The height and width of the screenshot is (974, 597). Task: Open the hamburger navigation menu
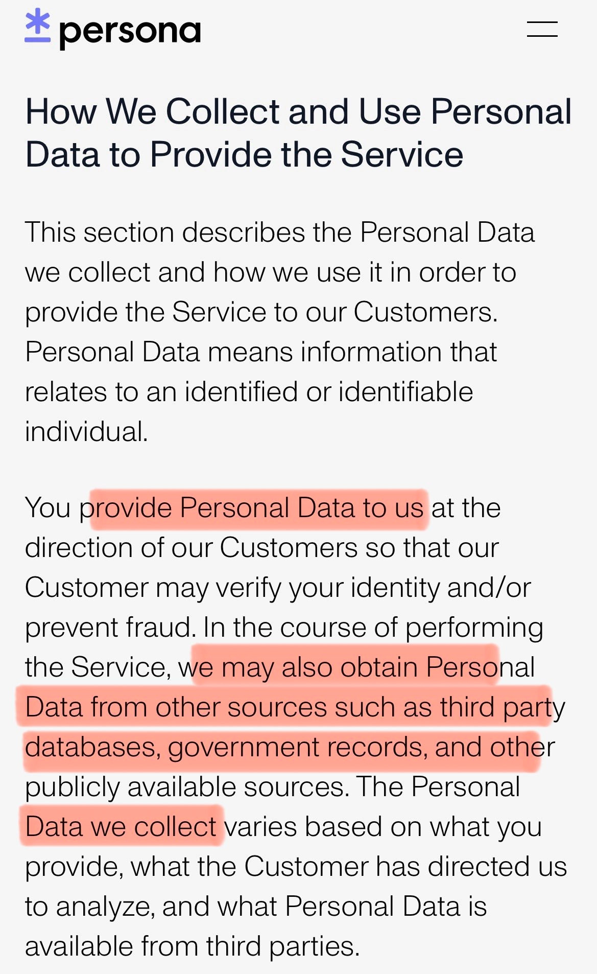[542, 29]
